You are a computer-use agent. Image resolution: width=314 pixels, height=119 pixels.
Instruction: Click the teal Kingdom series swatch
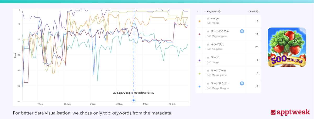click(x=200, y=47)
